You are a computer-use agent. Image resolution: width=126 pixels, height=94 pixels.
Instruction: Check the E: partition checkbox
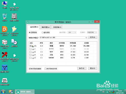(30, 52)
